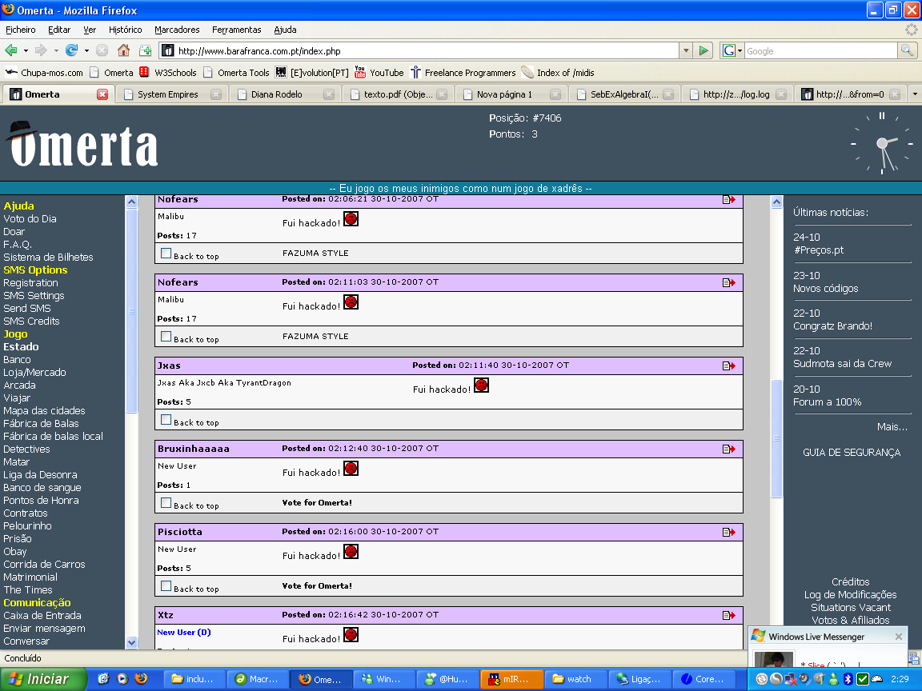Click reply icon on Jxas post
The image size is (922, 691).
(728, 366)
